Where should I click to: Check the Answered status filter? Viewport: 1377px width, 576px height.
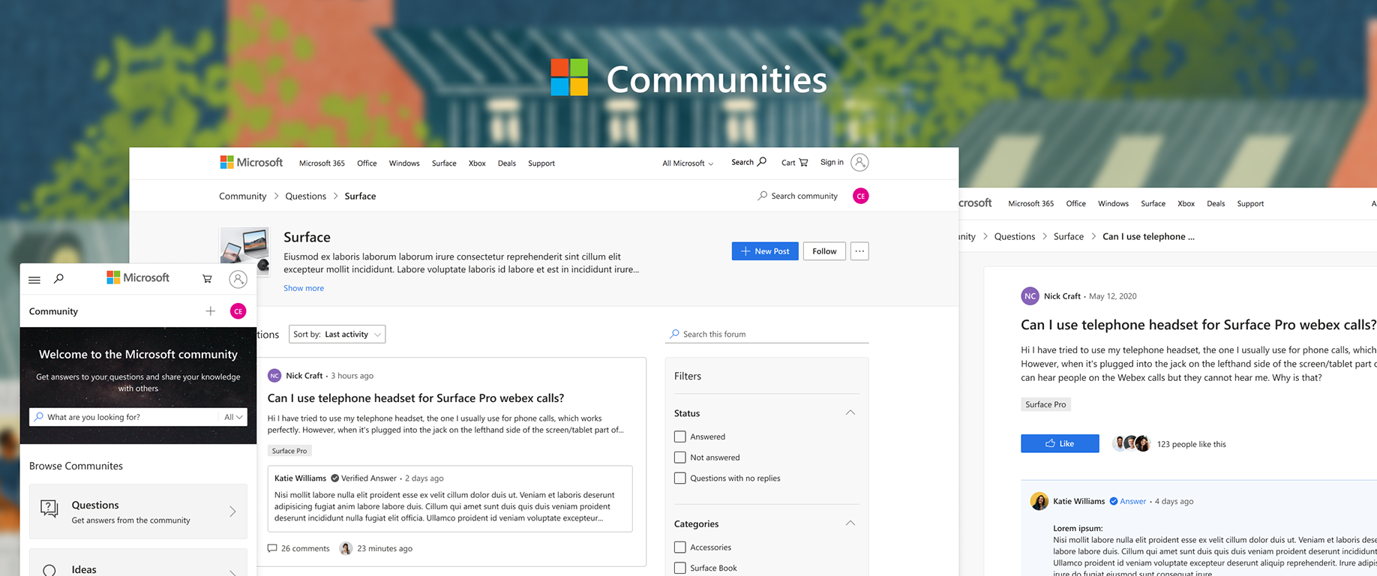click(680, 436)
